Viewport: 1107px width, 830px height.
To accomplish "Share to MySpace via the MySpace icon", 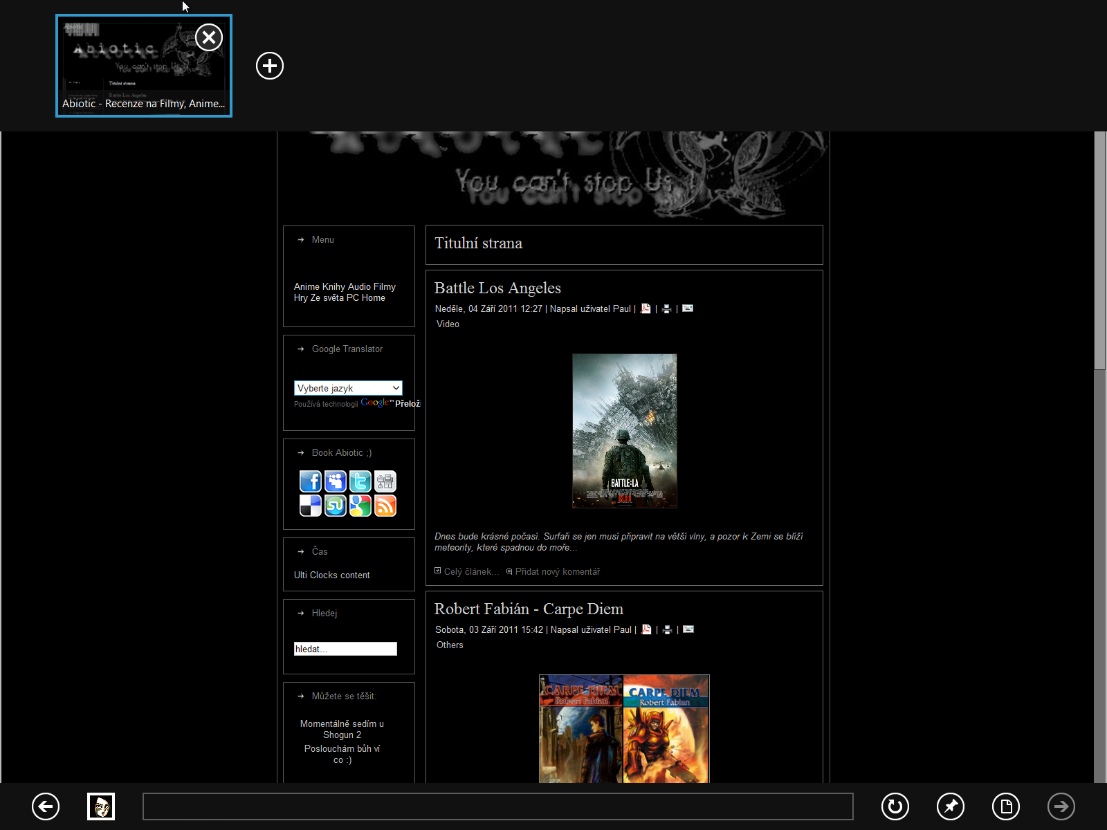I will pyautogui.click(x=336, y=481).
